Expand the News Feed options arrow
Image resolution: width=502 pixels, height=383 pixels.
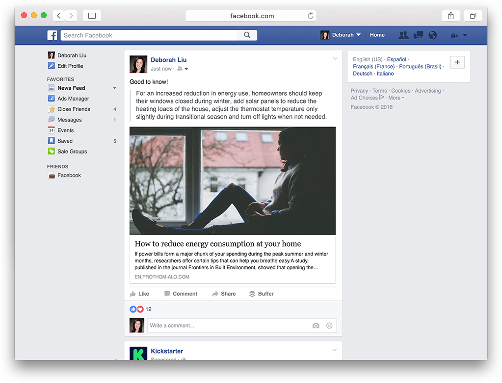pos(115,88)
